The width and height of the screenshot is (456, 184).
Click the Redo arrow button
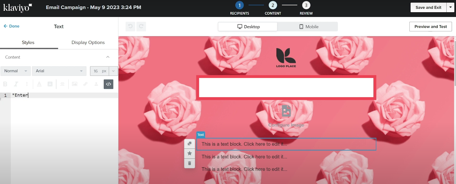[141, 26]
